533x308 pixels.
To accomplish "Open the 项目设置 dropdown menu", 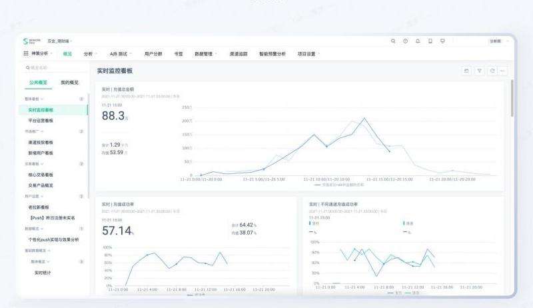I will tap(308, 53).
